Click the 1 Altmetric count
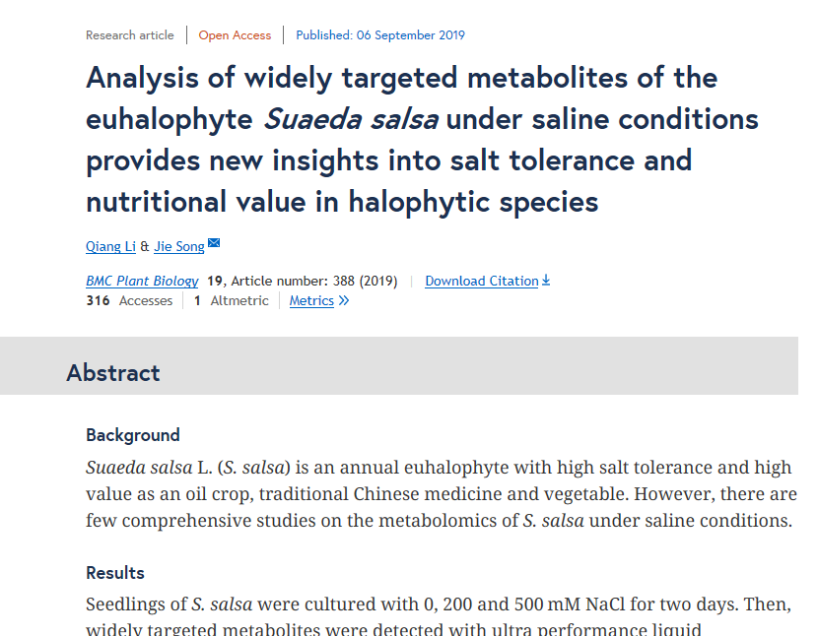Image resolution: width=818 pixels, height=636 pixels. tap(232, 301)
